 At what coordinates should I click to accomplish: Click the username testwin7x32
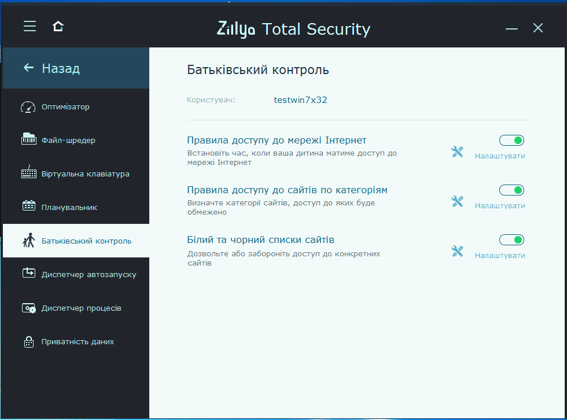[300, 100]
